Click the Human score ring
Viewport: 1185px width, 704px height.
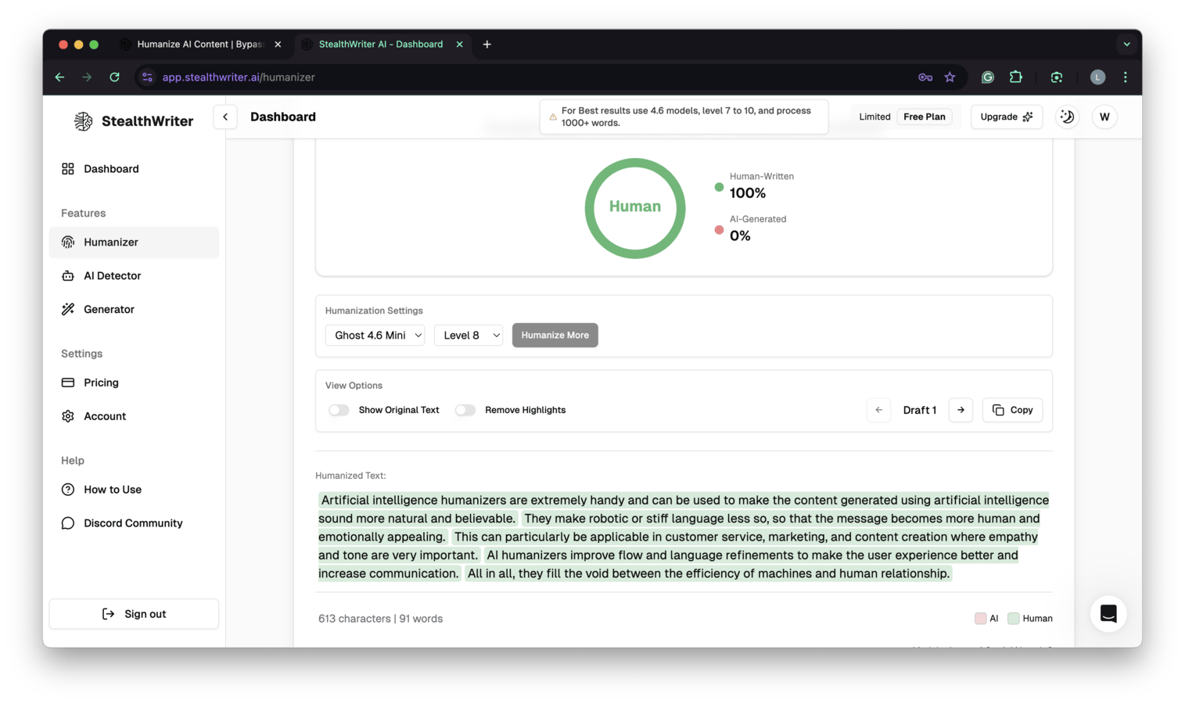[635, 208]
